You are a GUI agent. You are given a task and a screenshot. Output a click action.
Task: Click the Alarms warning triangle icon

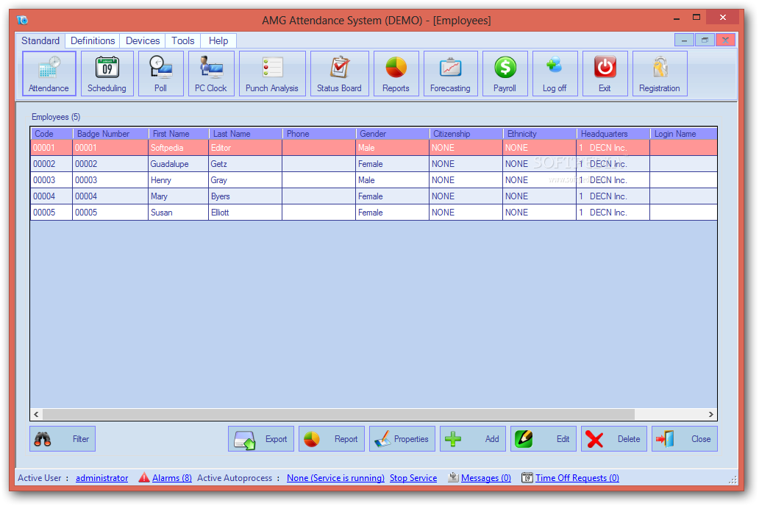coord(143,477)
